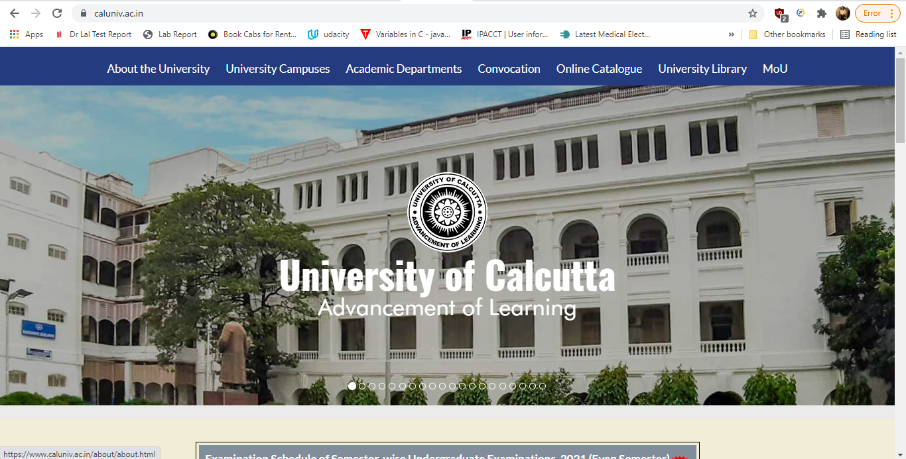Open the Lab Report bookmark
Screen dimensions: 906x459
click(x=170, y=34)
